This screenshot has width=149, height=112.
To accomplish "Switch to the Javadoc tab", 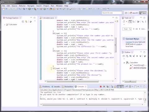I will coord(56,86).
